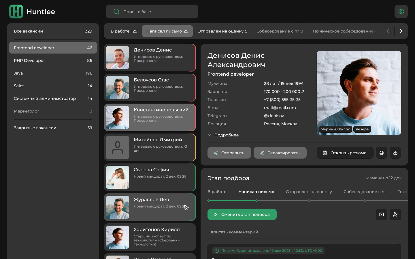
Task: Select the Frontend developer vacancy
Action: pos(53,48)
